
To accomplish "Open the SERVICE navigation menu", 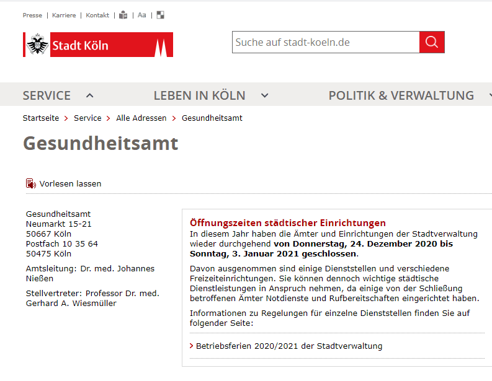I will pyautogui.click(x=47, y=95).
